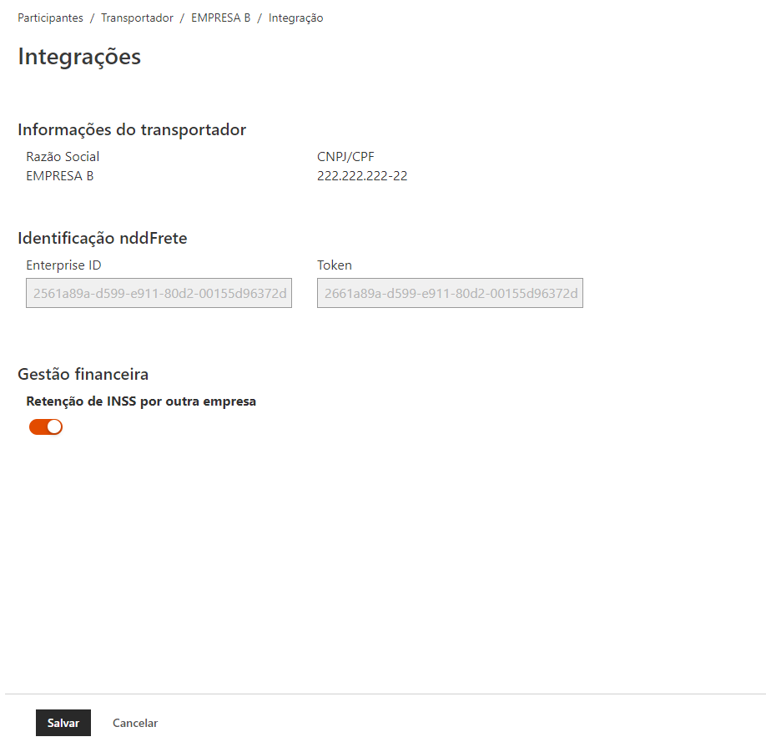Toggle Retenção de INSS por outra empresa switch

point(46,426)
